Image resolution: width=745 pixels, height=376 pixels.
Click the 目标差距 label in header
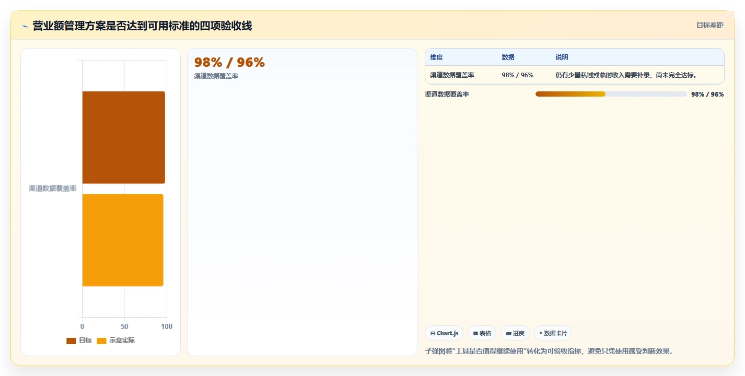710,25
